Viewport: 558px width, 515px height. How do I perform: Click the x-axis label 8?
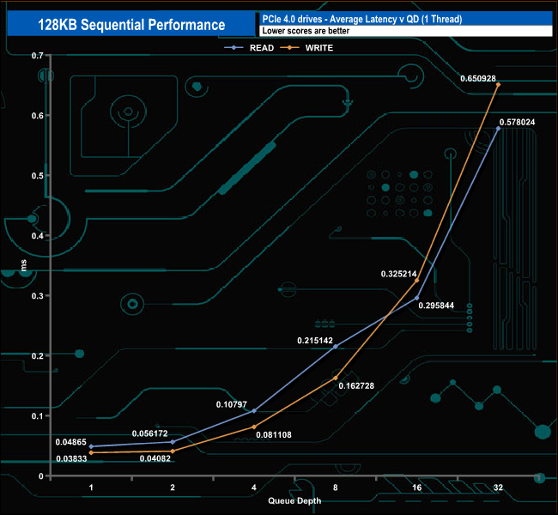[x=335, y=488]
